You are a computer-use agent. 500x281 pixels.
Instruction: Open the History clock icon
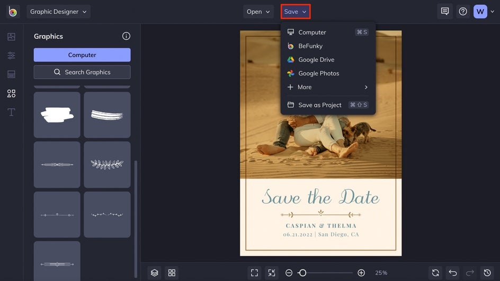point(487,273)
